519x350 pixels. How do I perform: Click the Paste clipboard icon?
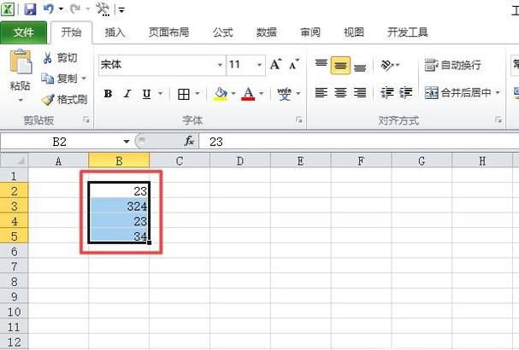pyautogui.click(x=21, y=61)
